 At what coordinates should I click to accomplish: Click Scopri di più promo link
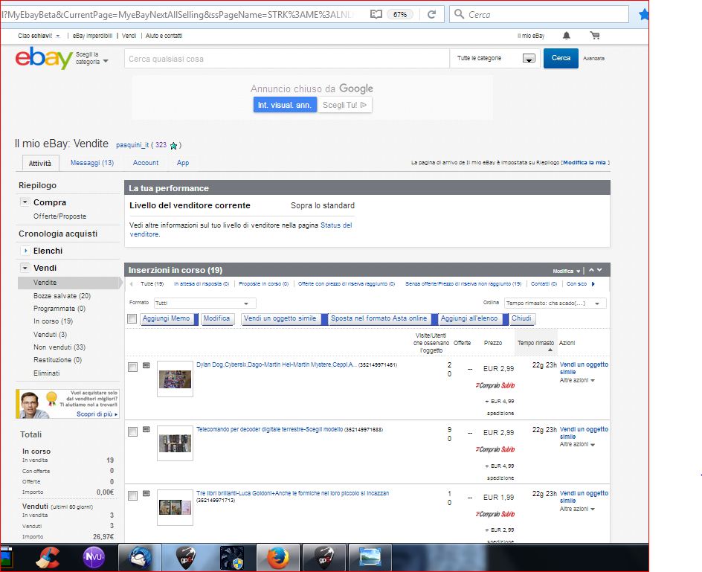(x=97, y=414)
